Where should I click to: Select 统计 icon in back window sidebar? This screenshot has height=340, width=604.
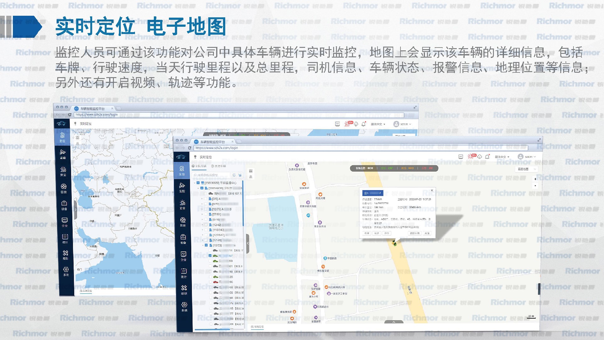coord(65,236)
